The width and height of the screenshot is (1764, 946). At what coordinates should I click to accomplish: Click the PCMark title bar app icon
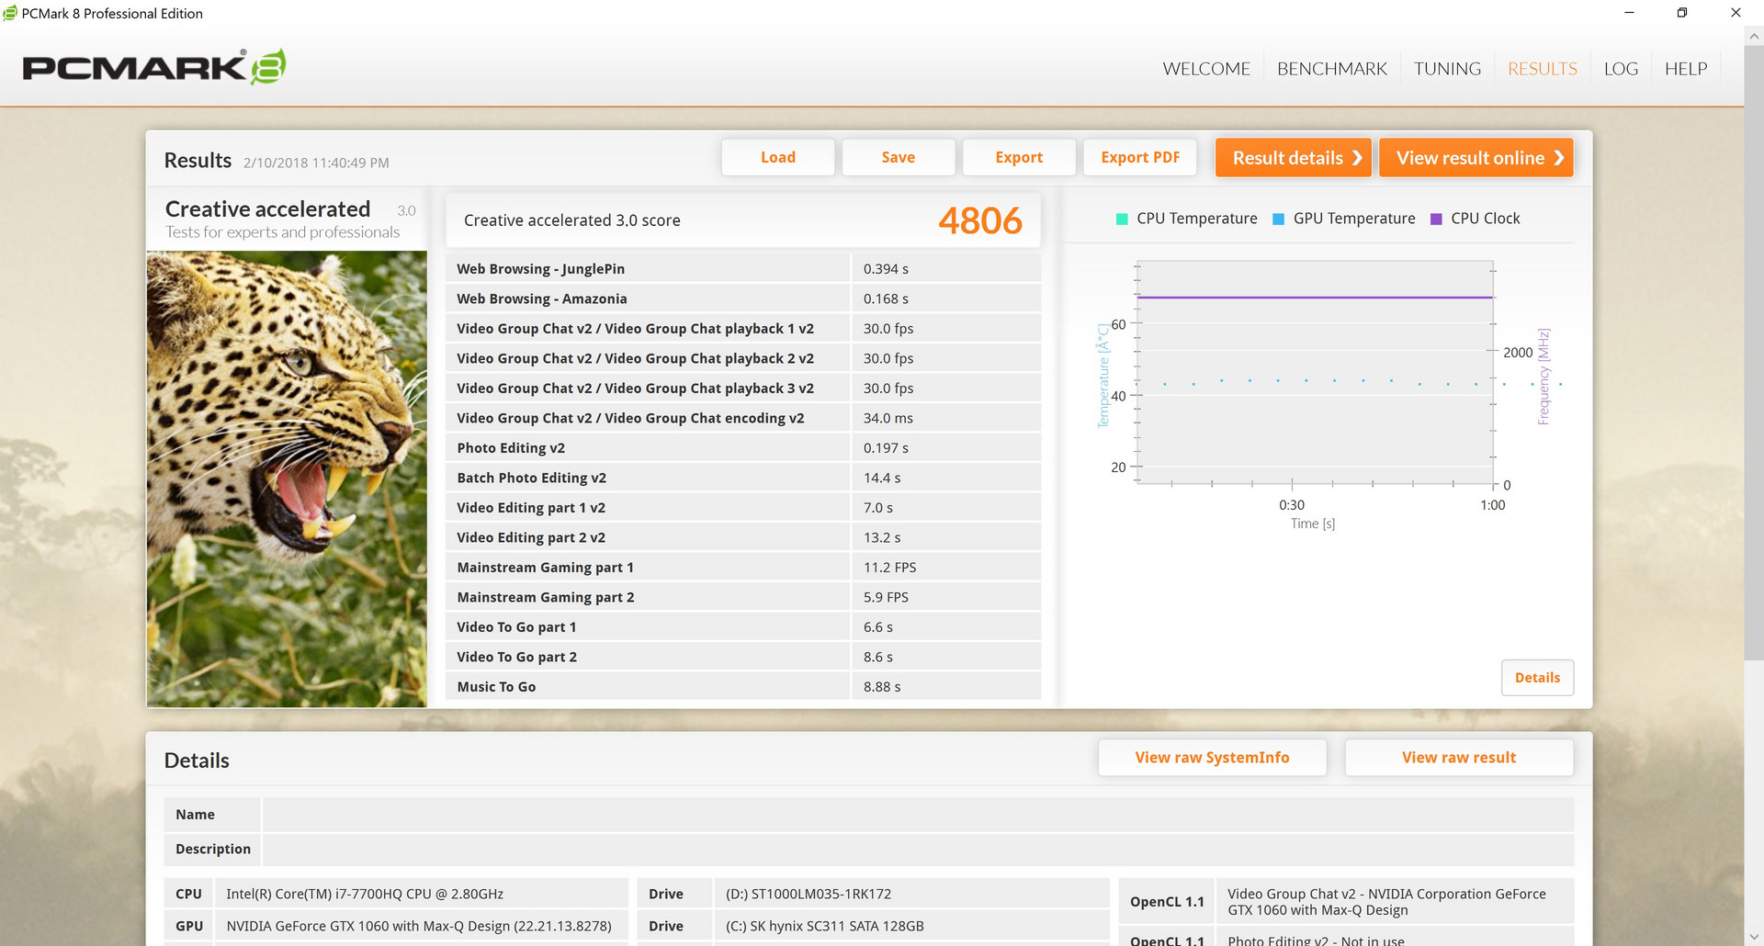click(10, 13)
